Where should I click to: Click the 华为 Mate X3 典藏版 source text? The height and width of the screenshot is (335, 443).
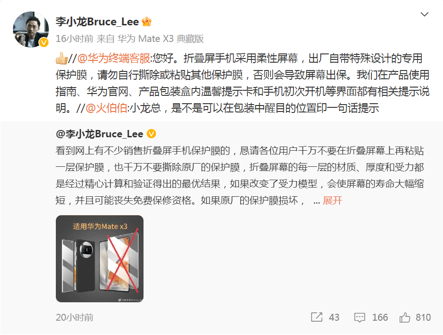[161, 39]
